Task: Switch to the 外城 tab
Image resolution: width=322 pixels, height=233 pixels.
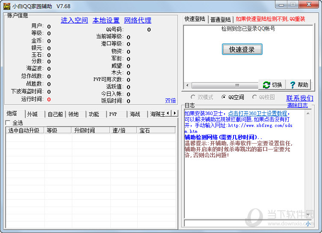Action: tap(35, 114)
